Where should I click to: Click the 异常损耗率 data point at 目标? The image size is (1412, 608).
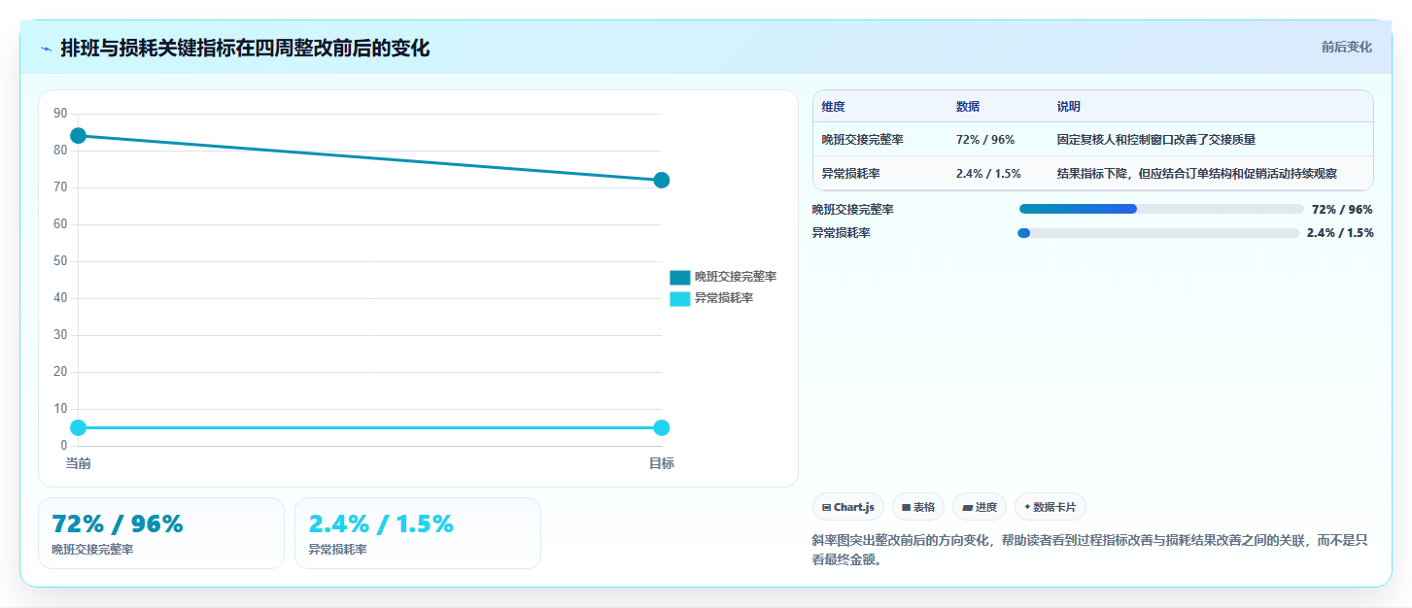click(x=662, y=427)
